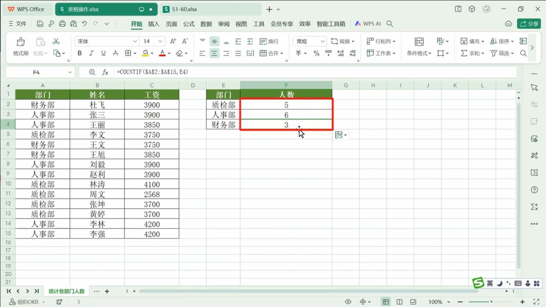Cut the selection with the scissors icon

(x=56, y=41)
